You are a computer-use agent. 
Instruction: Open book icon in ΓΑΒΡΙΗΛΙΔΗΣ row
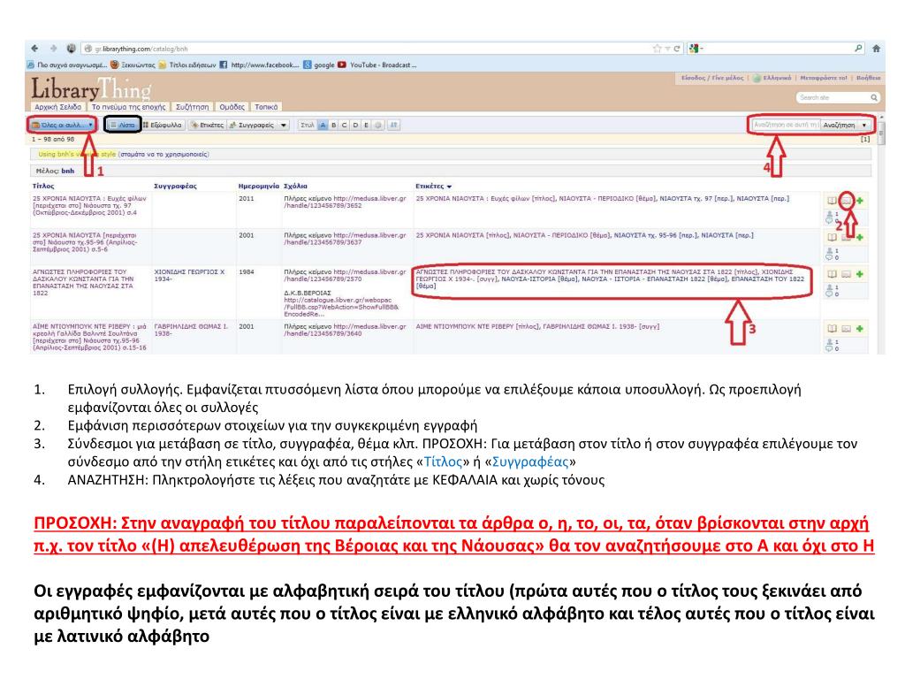(832, 329)
